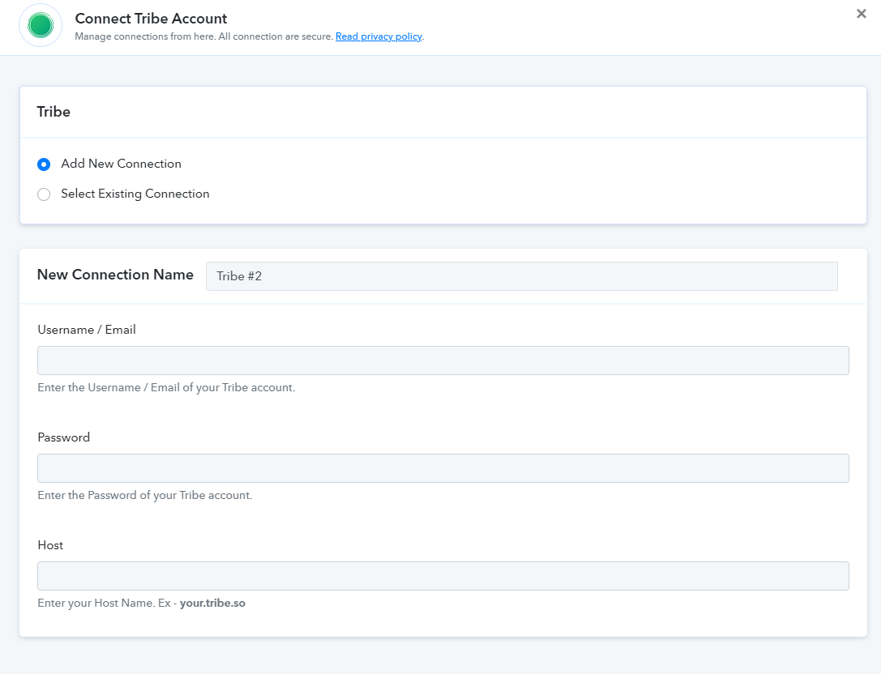Viewport: 881px width, 674px height.
Task: Focus the Username / Email input
Action: point(443,360)
